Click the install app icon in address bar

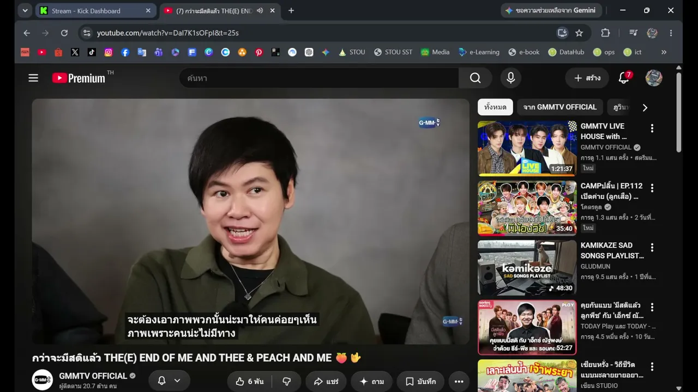pos(562,33)
